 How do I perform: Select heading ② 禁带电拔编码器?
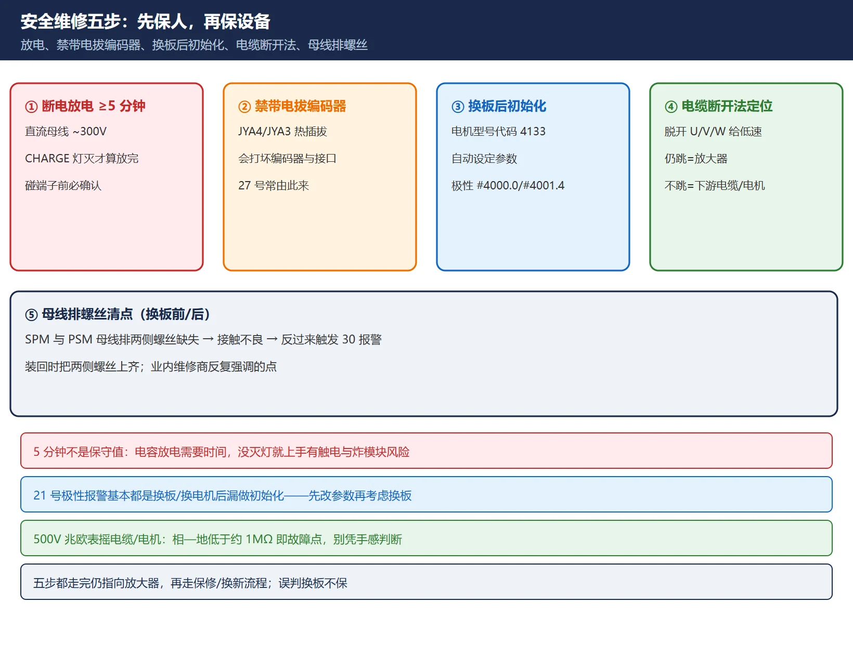point(292,106)
